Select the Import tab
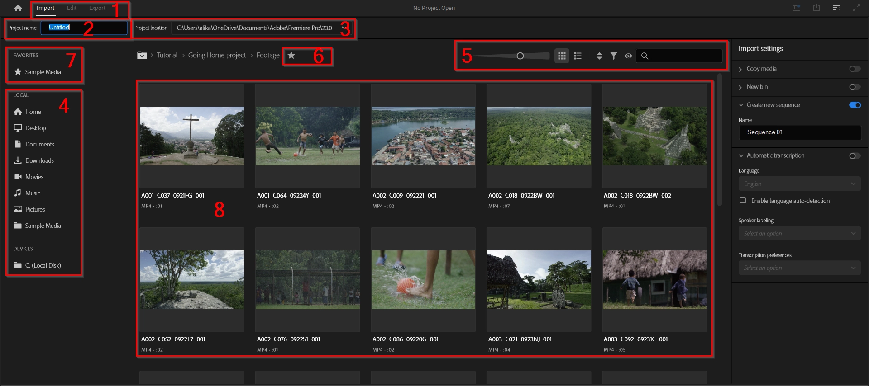 (45, 8)
